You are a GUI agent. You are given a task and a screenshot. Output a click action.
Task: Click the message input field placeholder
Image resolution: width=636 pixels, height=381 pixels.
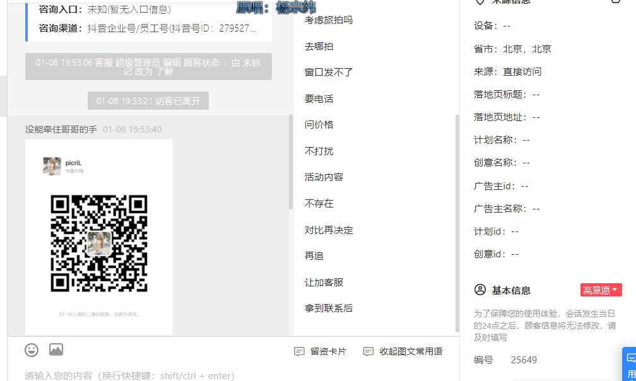(129, 376)
